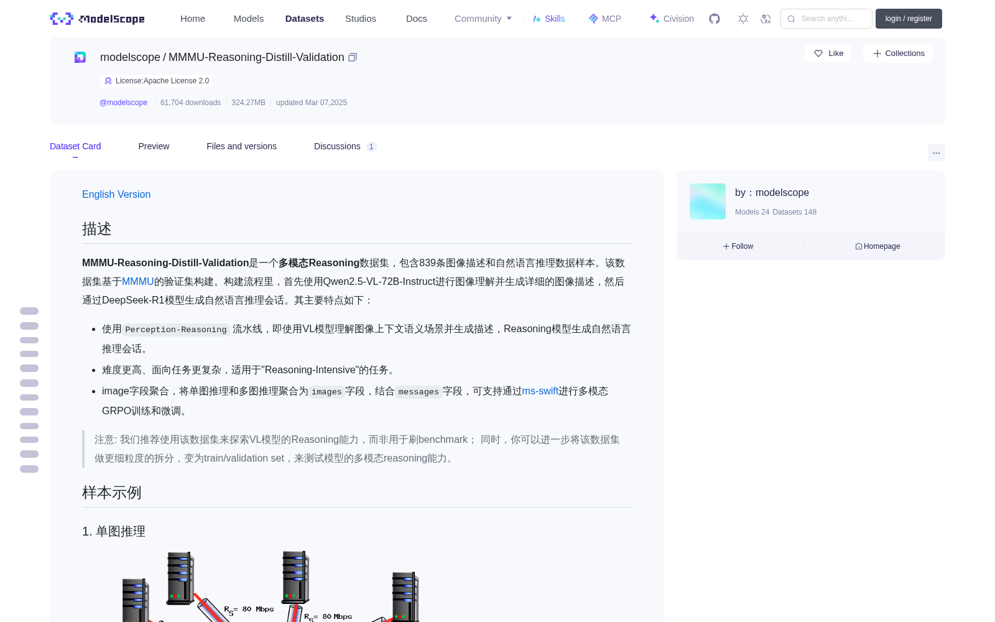The height and width of the screenshot is (622, 995).
Task: Add to Collections with the plus button
Action: [x=898, y=53]
